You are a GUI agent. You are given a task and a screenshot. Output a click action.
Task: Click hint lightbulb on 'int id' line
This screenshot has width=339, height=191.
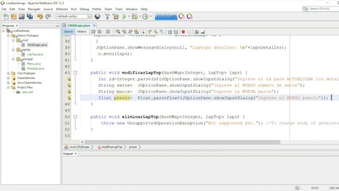(x=69, y=79)
